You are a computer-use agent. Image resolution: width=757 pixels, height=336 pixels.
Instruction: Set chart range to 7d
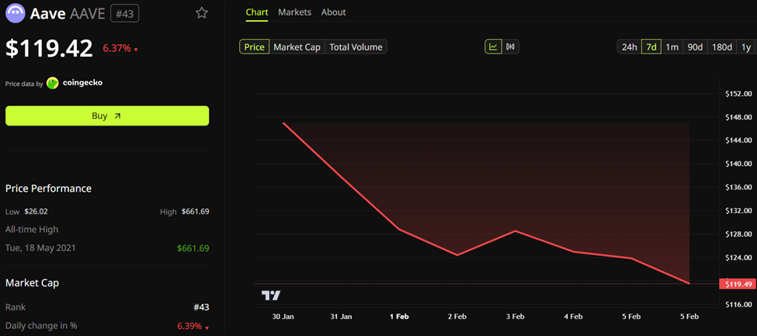pos(651,47)
